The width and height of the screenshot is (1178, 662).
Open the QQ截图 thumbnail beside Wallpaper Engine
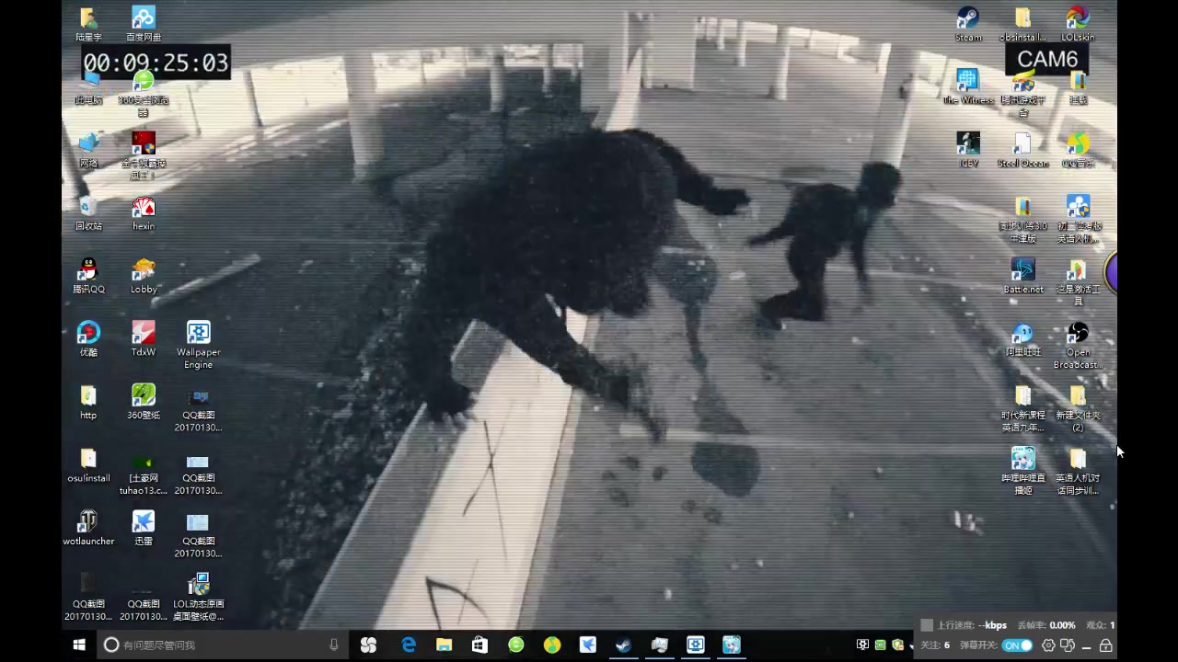tap(198, 408)
